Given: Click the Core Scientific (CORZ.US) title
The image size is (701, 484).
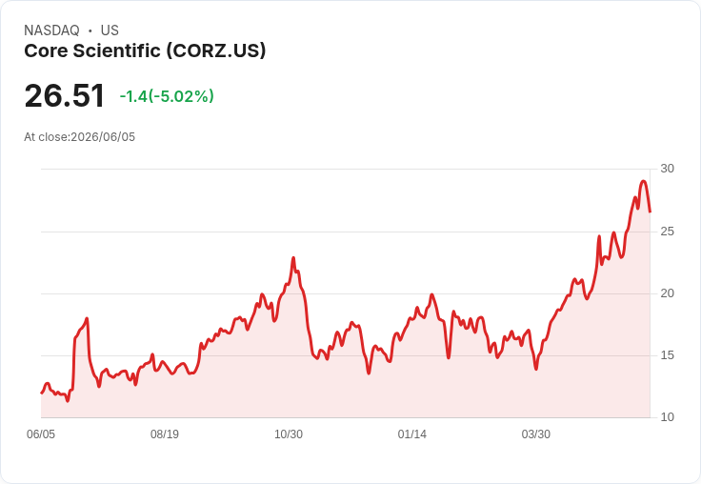Looking at the screenshot, I should click(145, 50).
